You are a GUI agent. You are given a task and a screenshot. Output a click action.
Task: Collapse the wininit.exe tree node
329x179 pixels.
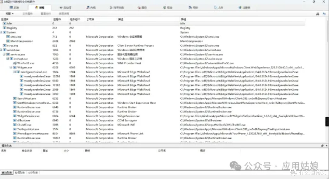pyautogui.click(x=1, y=50)
